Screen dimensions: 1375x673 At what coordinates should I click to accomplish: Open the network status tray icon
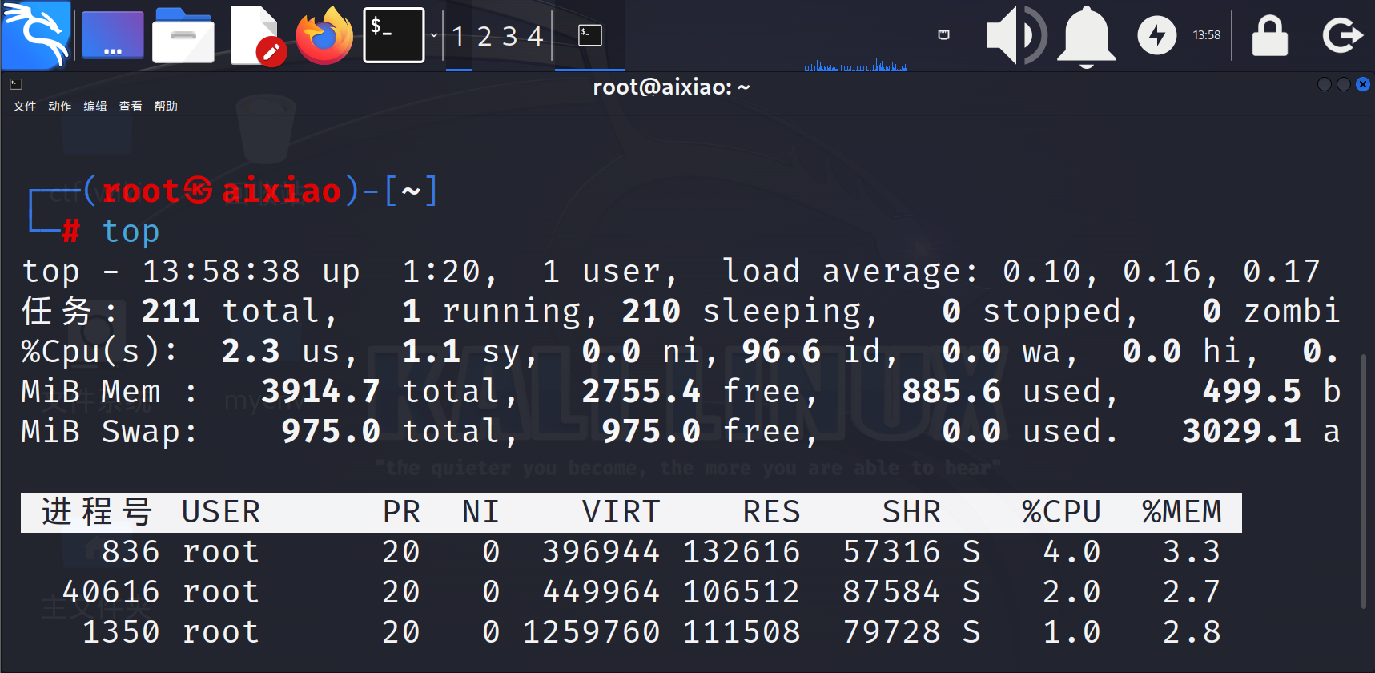pyautogui.click(x=943, y=34)
